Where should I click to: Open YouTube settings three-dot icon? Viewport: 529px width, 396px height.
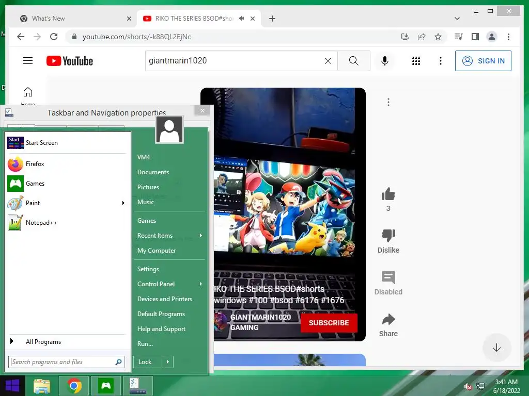[440, 61]
